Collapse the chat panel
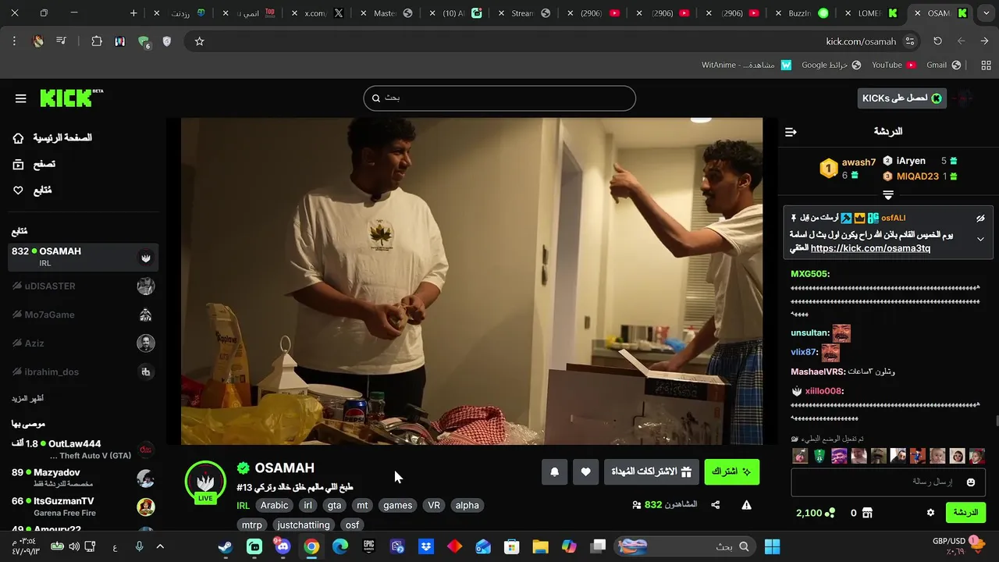The image size is (999, 562). click(x=791, y=132)
